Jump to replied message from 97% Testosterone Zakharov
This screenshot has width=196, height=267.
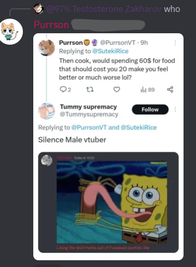tap(114, 9)
